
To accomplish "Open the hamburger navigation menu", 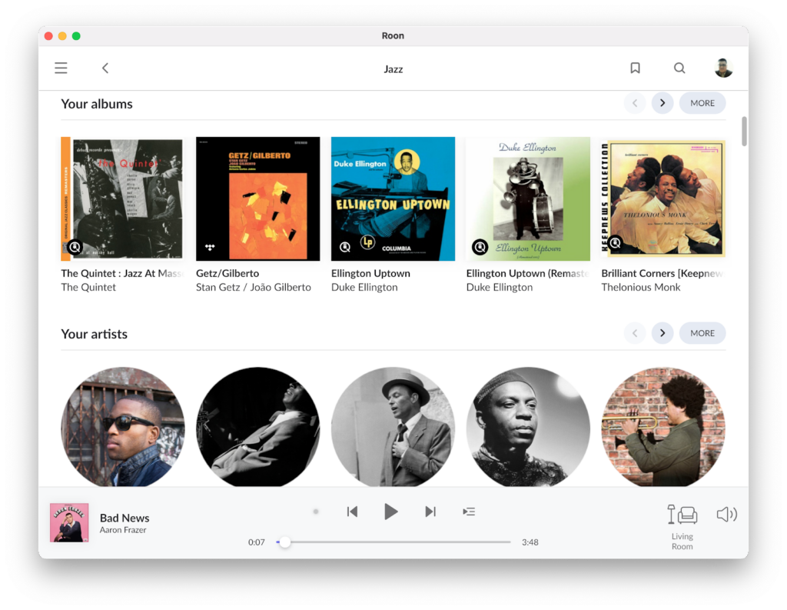I will tap(61, 68).
